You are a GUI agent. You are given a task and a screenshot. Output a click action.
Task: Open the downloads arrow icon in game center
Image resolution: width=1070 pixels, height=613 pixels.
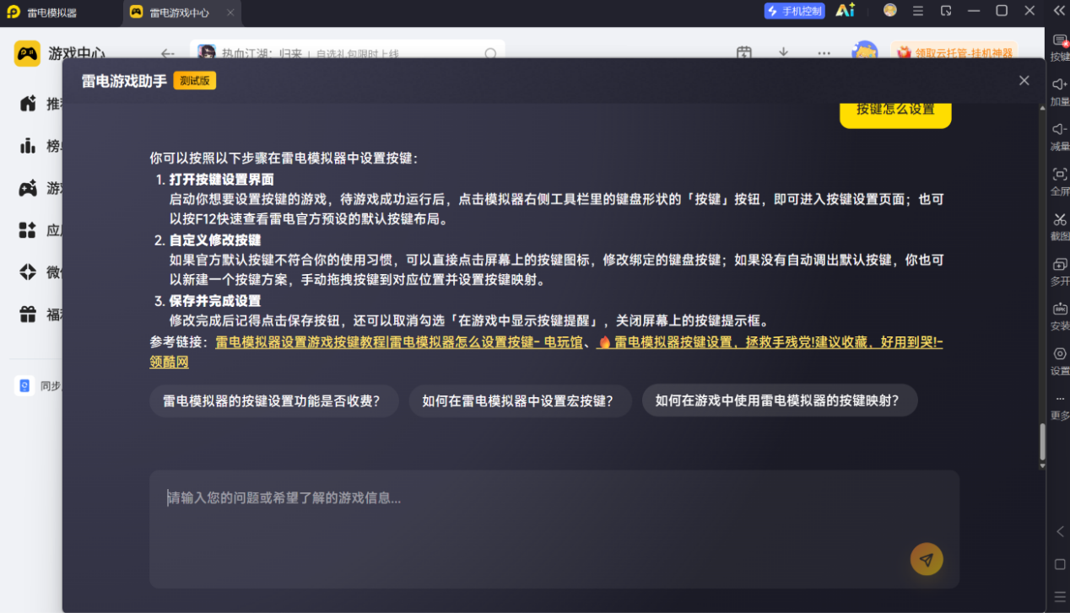pos(783,52)
